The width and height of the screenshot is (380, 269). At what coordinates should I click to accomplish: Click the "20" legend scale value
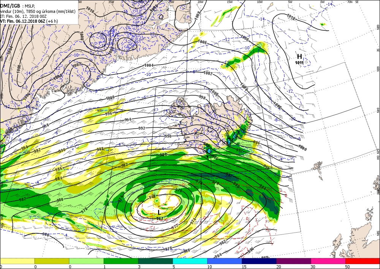click(278, 267)
